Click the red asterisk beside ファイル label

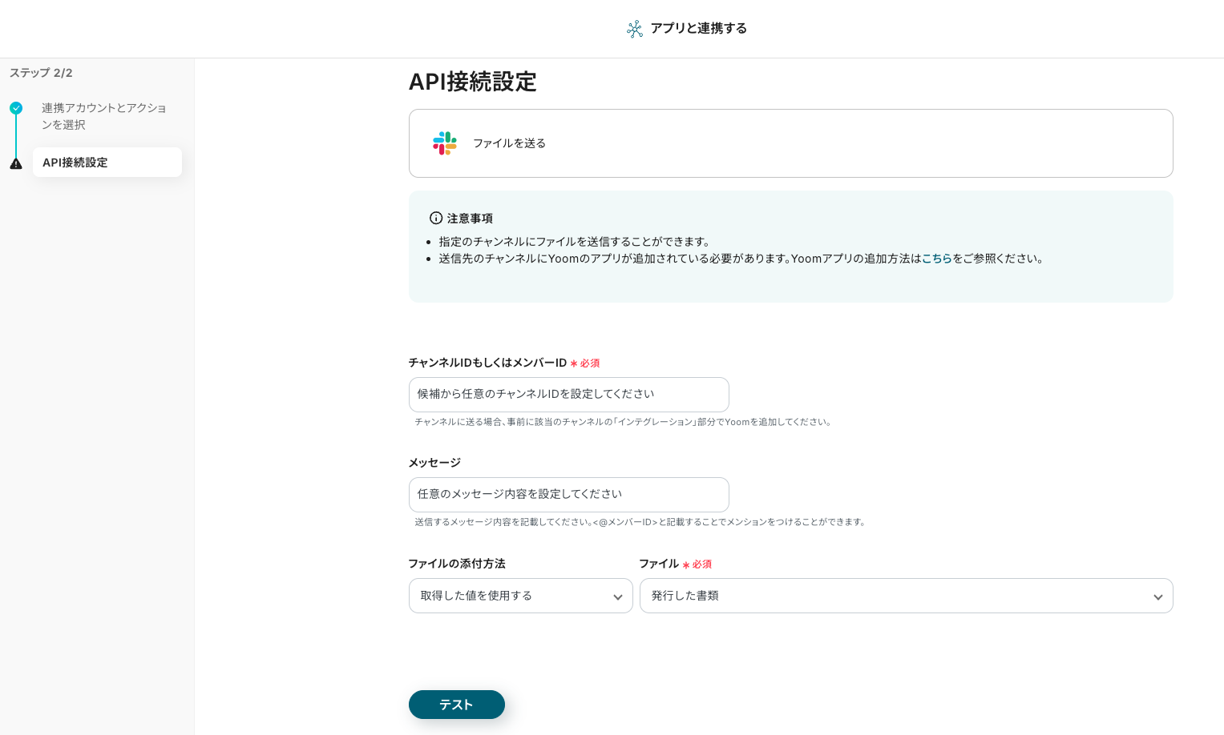click(686, 564)
